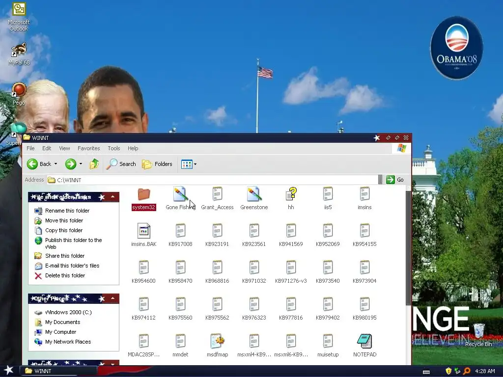Image resolution: width=503 pixels, height=377 pixels.
Task: Click the green Back arrow button
Action: (32, 164)
